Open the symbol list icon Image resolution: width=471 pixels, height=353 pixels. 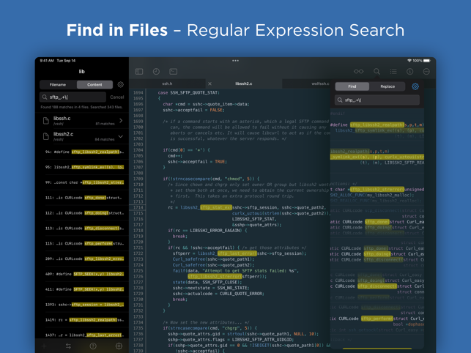click(x=393, y=72)
